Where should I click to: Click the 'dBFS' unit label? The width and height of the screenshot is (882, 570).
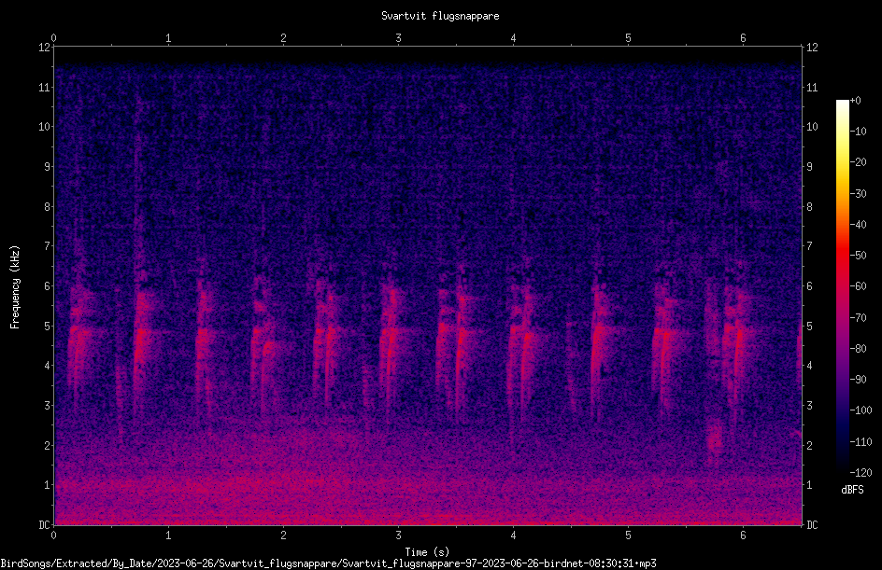(852, 490)
